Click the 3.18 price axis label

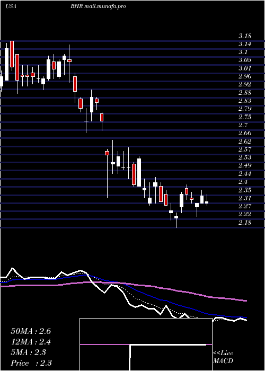(x=245, y=36)
